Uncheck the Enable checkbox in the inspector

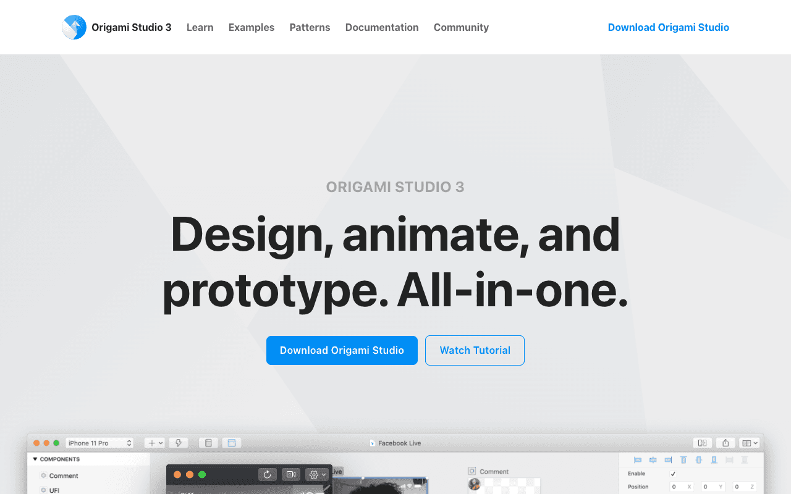tap(673, 474)
